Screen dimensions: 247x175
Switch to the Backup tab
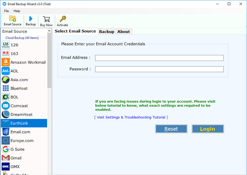(x=107, y=31)
